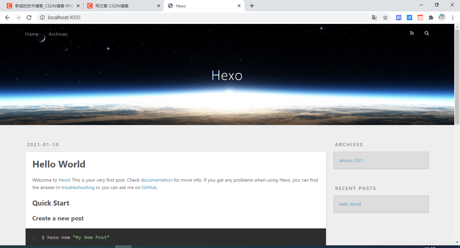Open the Hello World post title

[x=59, y=164]
